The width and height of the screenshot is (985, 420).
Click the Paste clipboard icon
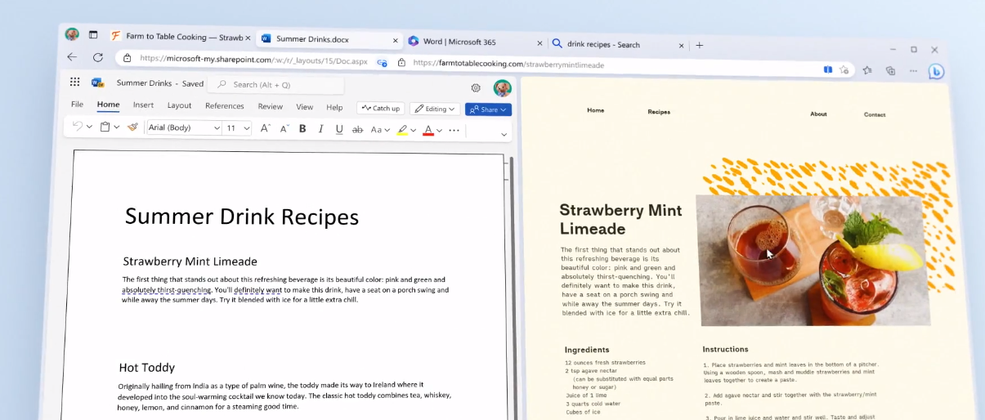pos(105,127)
